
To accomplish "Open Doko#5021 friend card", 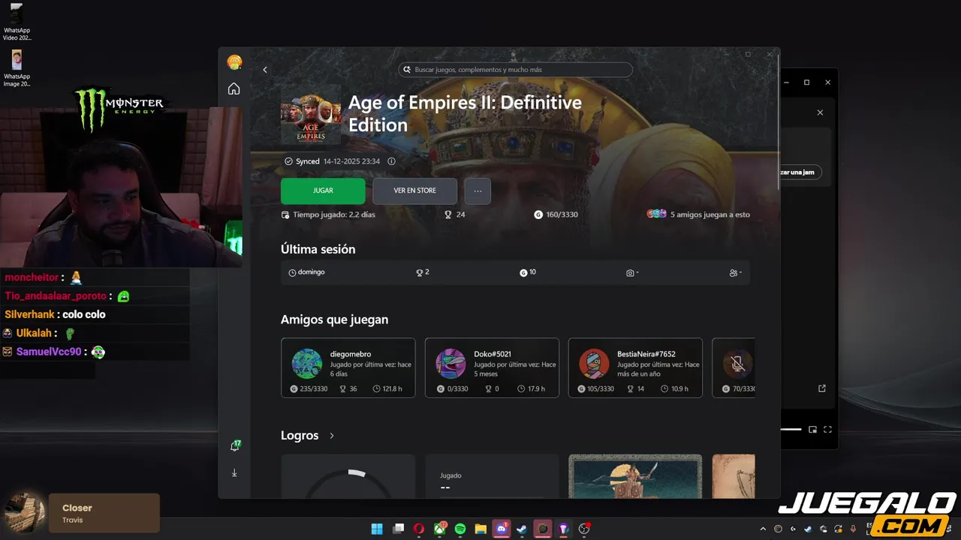I will [492, 367].
